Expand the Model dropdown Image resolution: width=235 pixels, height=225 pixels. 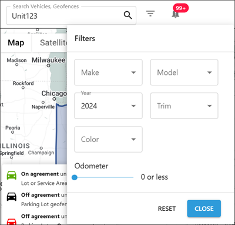(184, 72)
